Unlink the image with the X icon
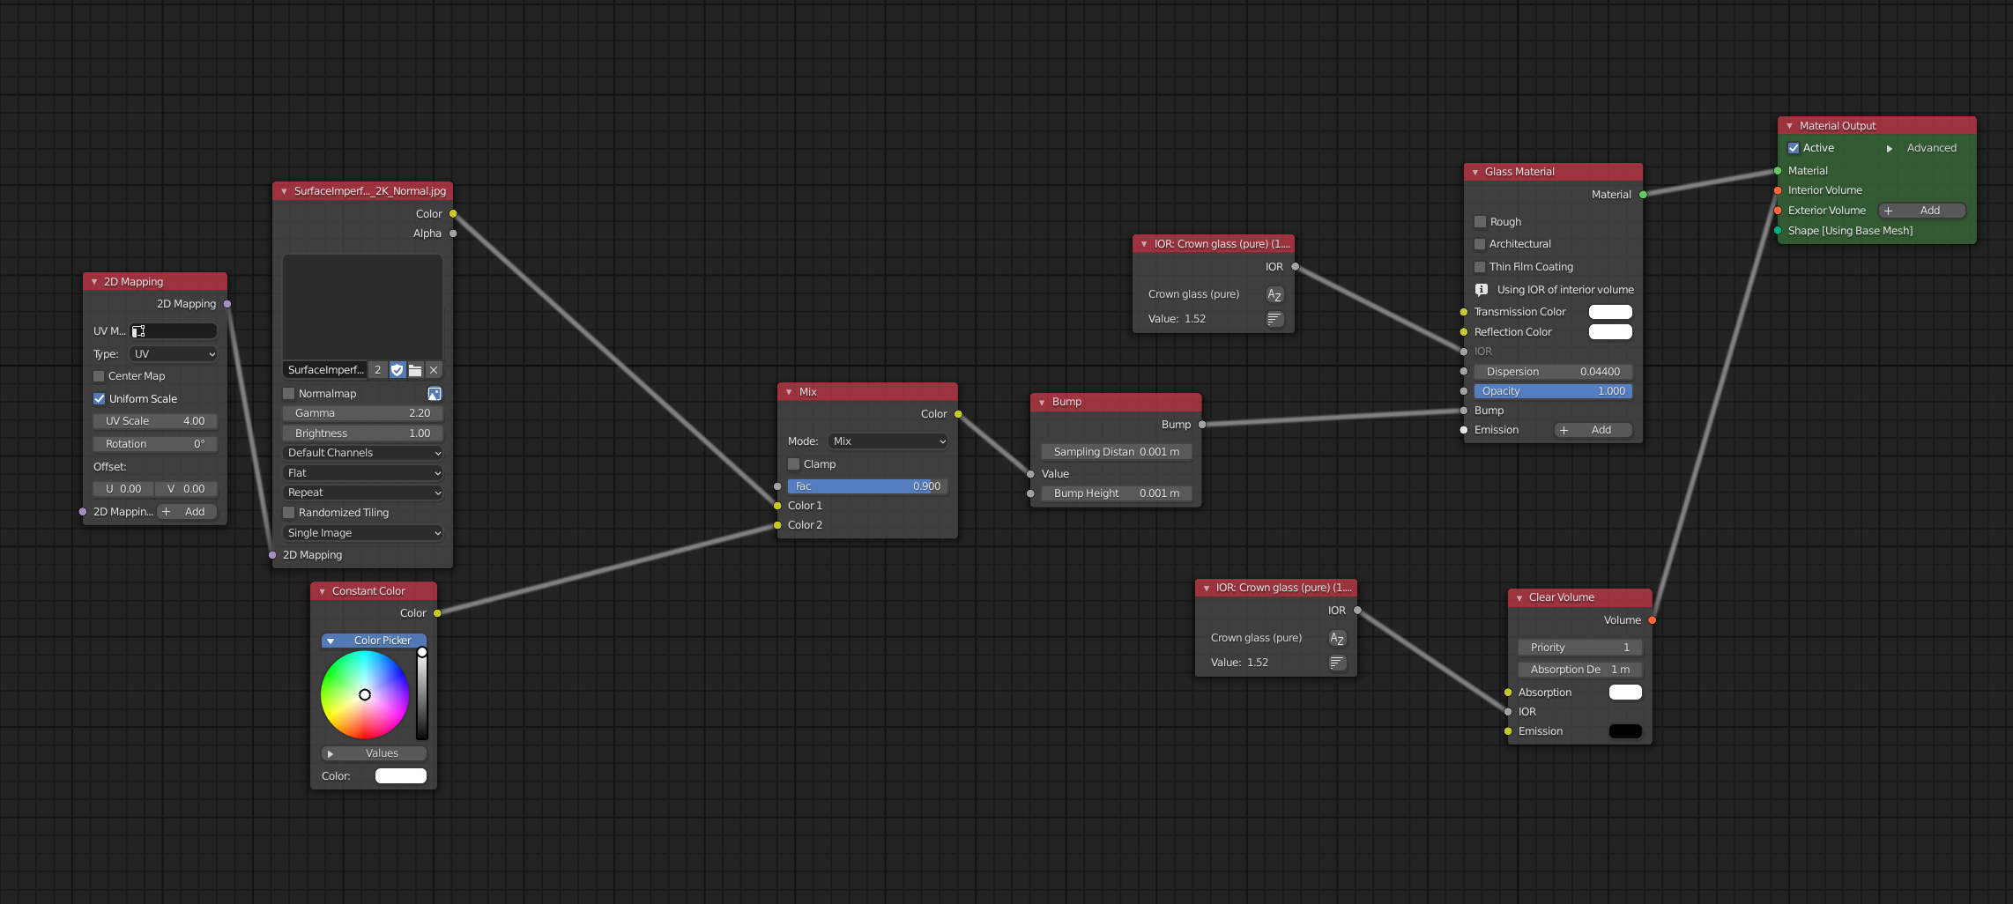Screen dimensions: 2013x904 click(434, 370)
